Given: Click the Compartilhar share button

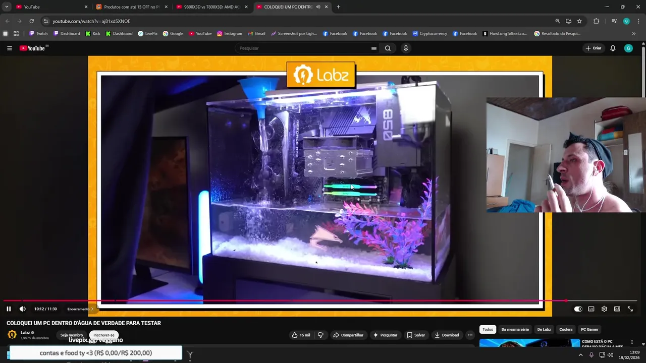Looking at the screenshot, I should click(348, 335).
